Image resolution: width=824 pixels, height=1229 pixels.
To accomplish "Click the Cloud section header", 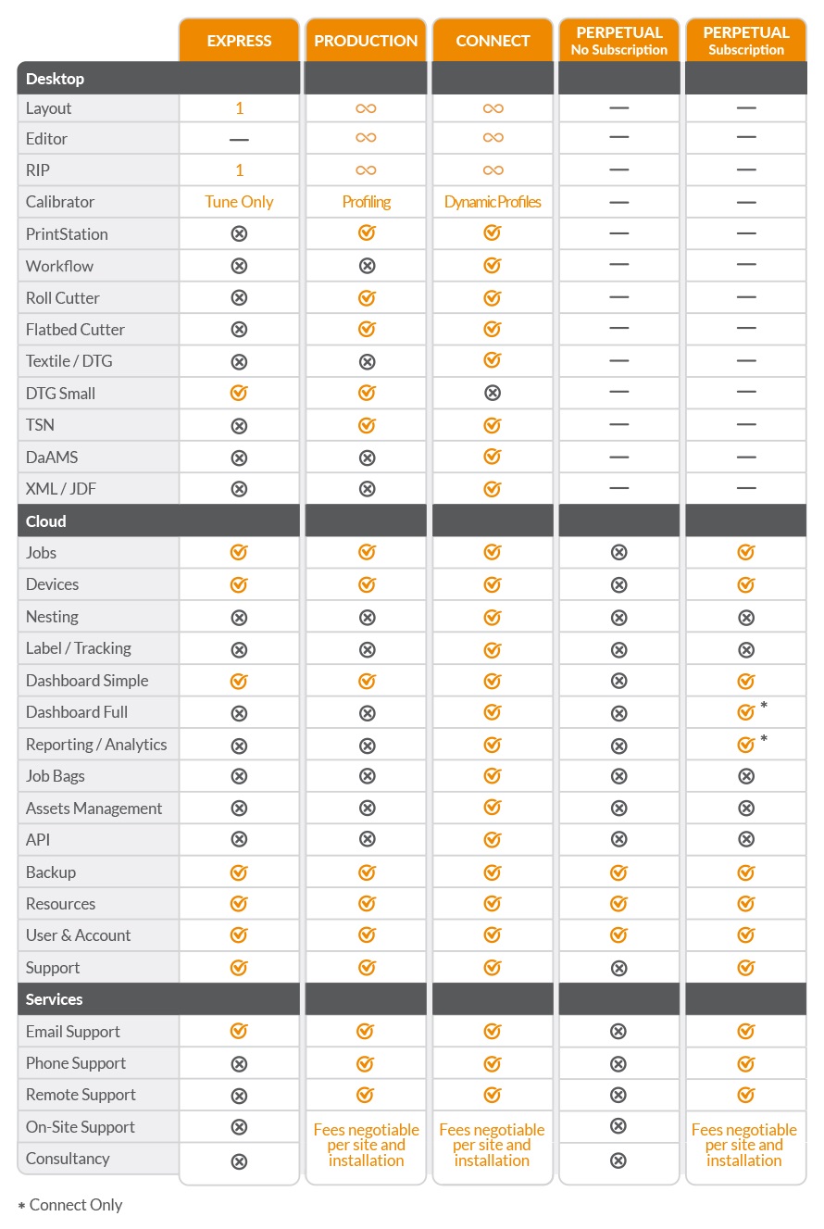I will click(46, 521).
